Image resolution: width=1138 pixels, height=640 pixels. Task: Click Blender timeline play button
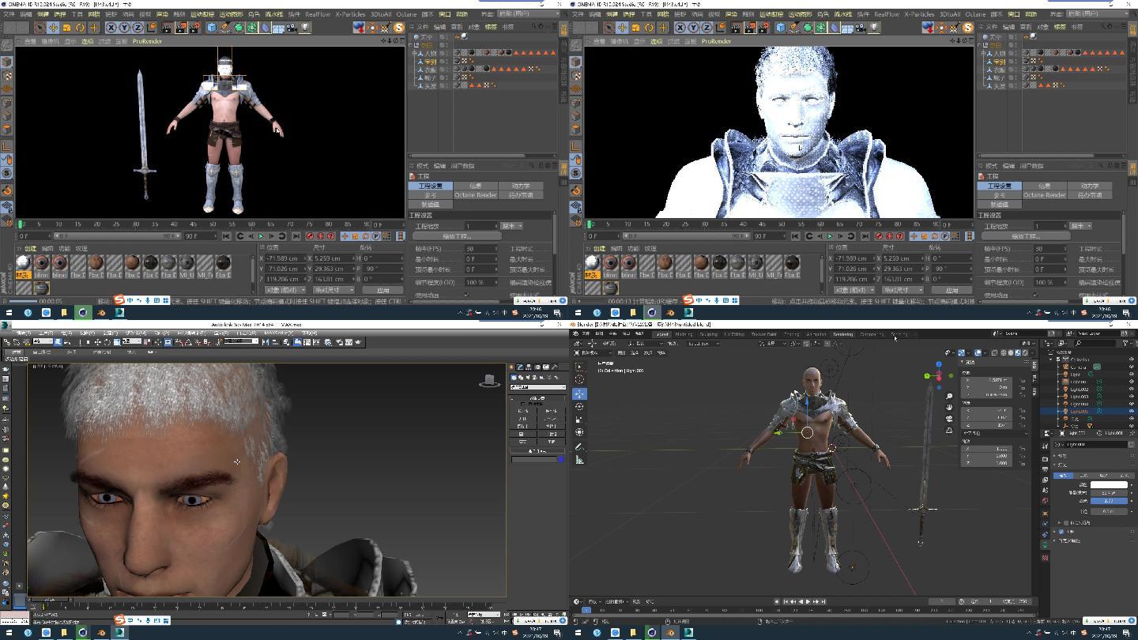point(808,601)
